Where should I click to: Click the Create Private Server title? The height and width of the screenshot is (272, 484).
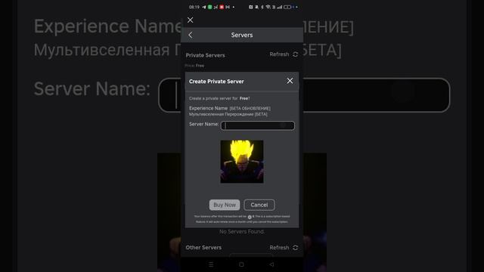pyautogui.click(x=216, y=82)
